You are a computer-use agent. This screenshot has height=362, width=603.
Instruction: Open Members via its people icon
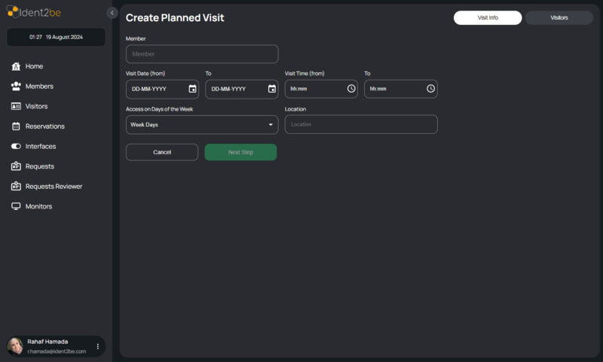(16, 87)
